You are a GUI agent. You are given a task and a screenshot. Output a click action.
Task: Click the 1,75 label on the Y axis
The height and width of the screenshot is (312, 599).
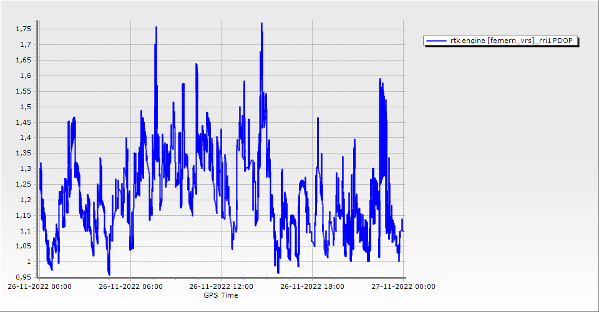point(25,29)
